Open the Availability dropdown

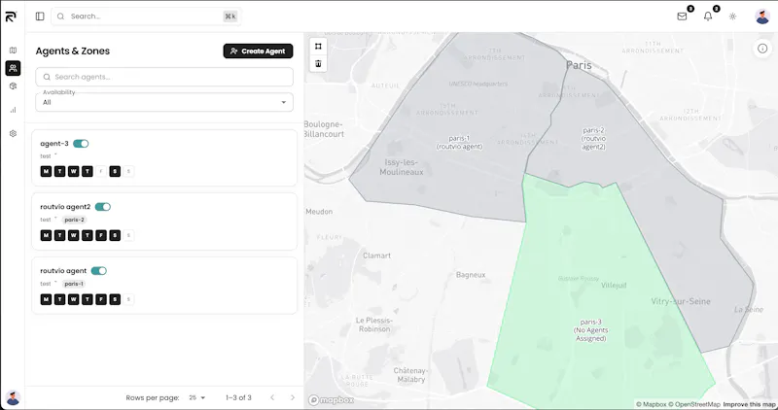tap(164, 102)
